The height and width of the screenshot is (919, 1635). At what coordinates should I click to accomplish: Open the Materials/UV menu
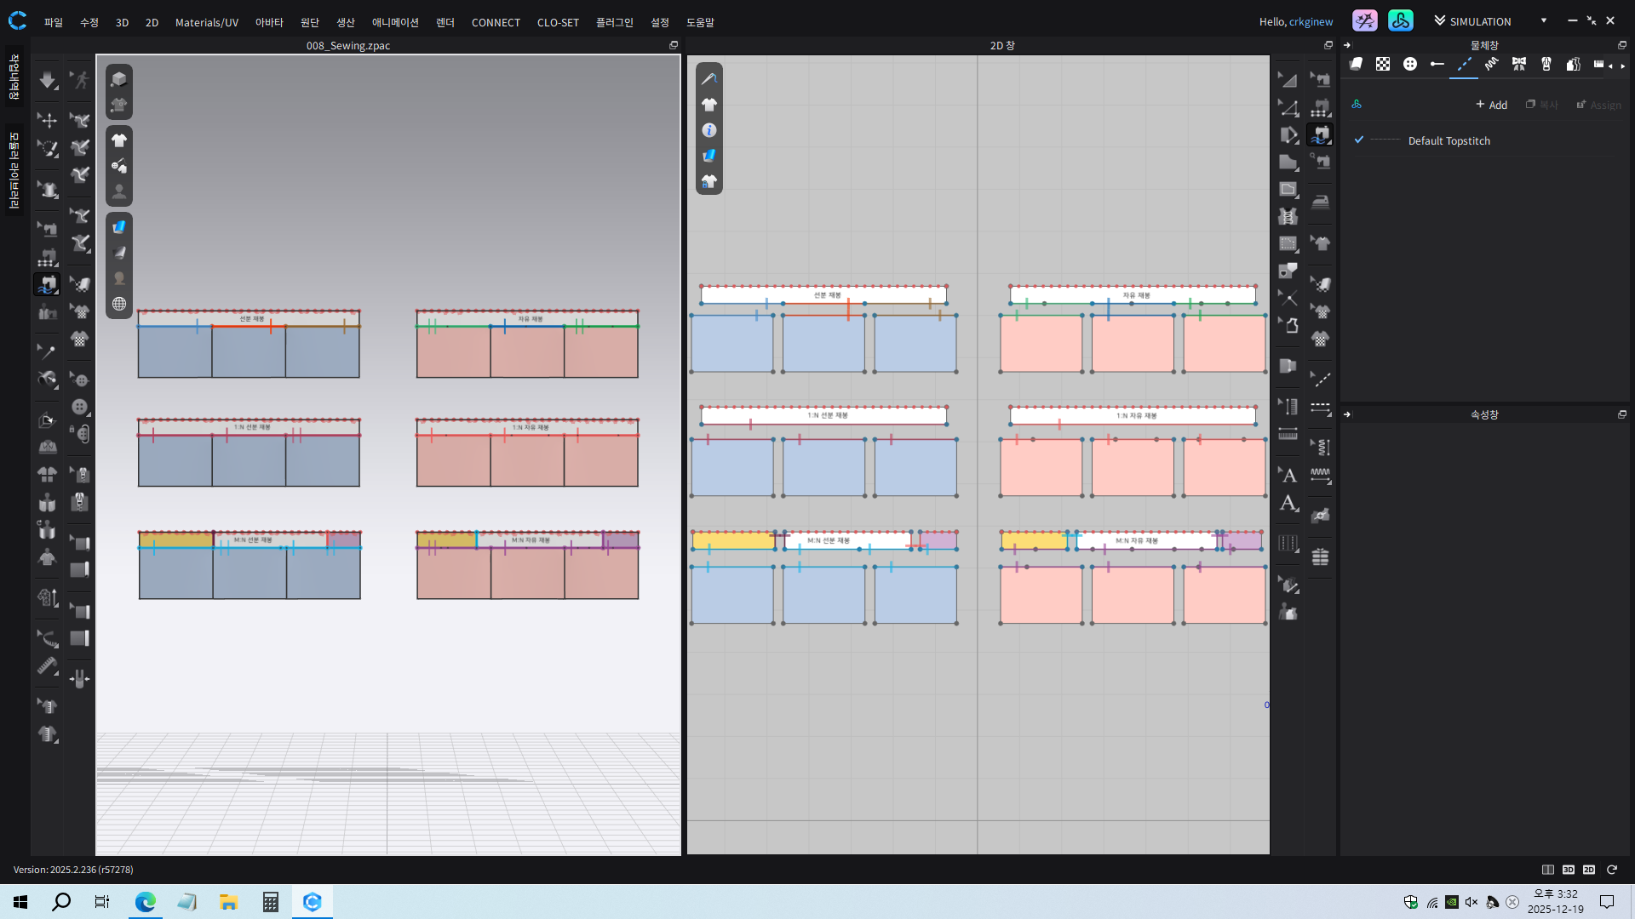click(206, 22)
